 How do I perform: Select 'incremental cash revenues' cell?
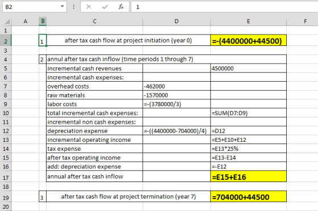pos(94,68)
